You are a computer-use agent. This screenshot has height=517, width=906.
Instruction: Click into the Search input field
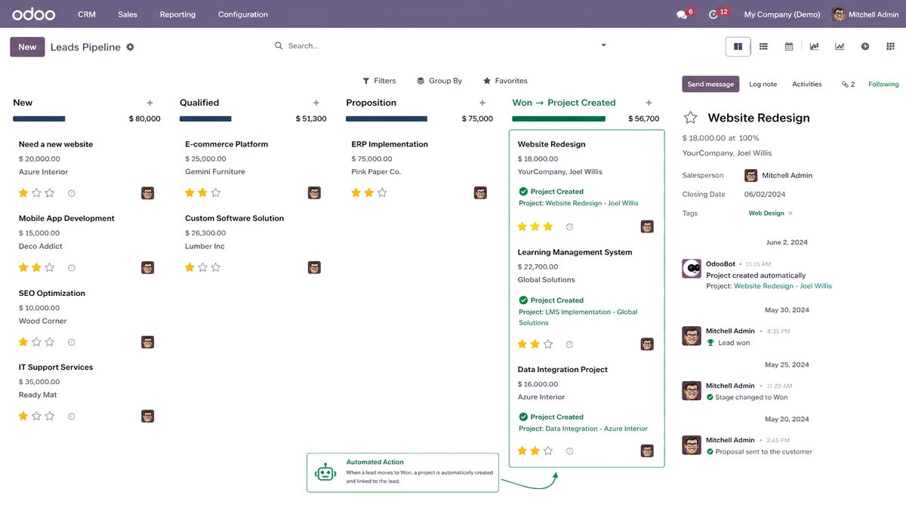click(442, 46)
